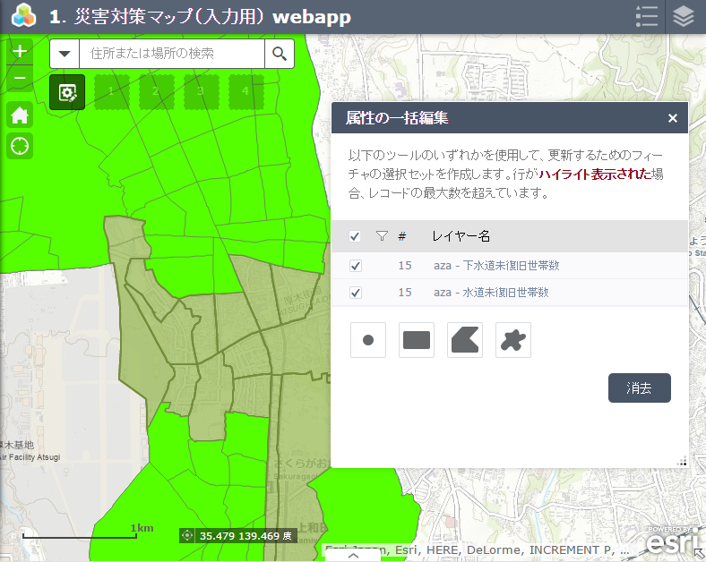The height and width of the screenshot is (562, 706).
Task: Click the address search input field
Action: [x=172, y=54]
